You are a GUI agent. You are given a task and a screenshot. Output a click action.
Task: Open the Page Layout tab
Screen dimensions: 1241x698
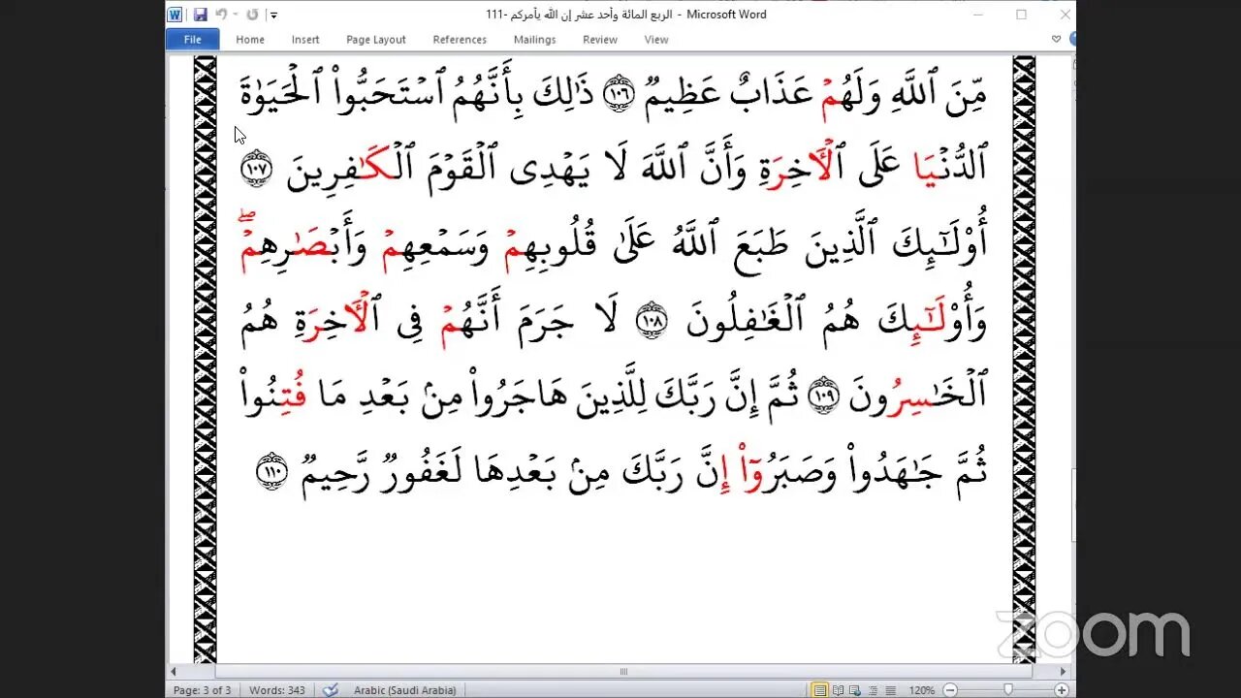coord(376,40)
